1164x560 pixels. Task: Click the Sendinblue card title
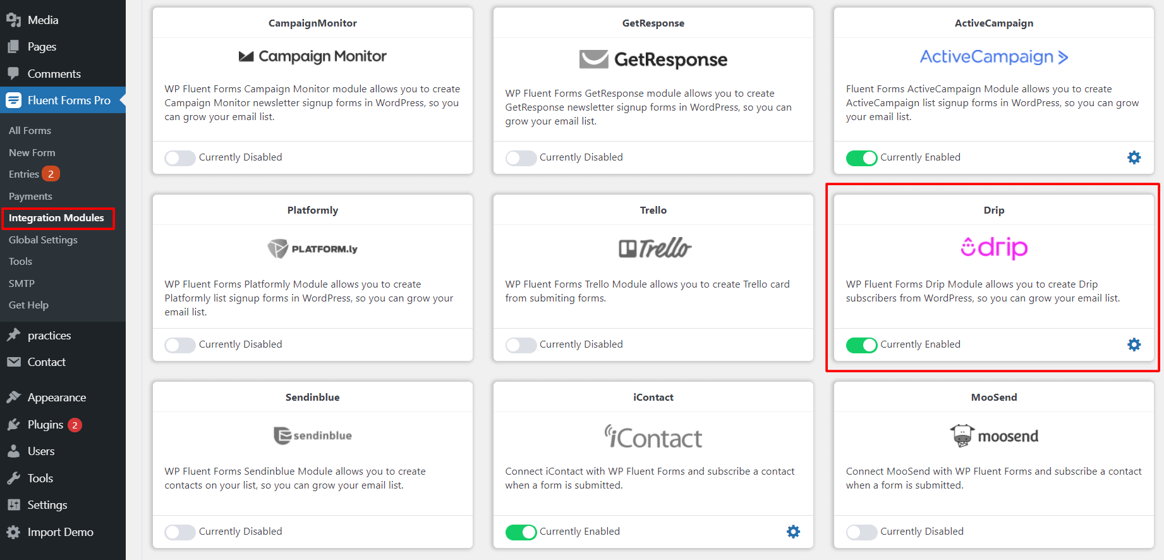312,397
